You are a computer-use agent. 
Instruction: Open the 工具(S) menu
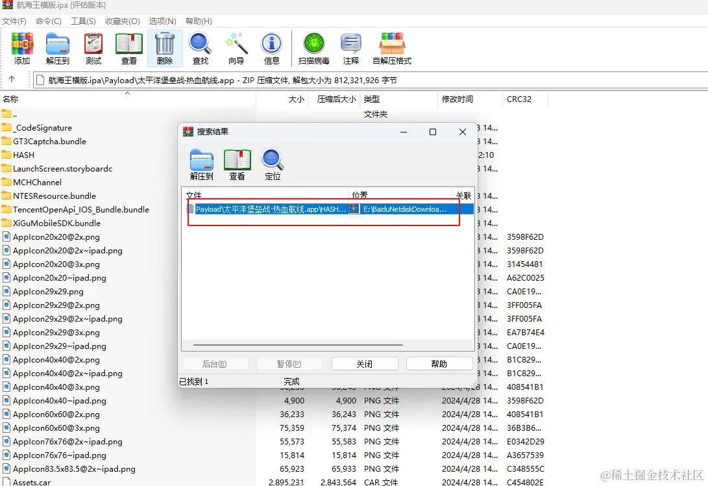[83, 21]
